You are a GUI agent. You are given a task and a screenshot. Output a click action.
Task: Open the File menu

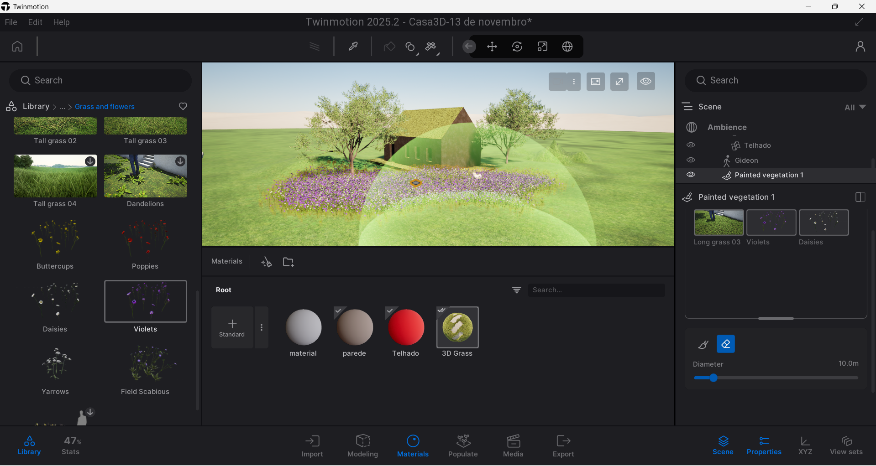coord(11,22)
